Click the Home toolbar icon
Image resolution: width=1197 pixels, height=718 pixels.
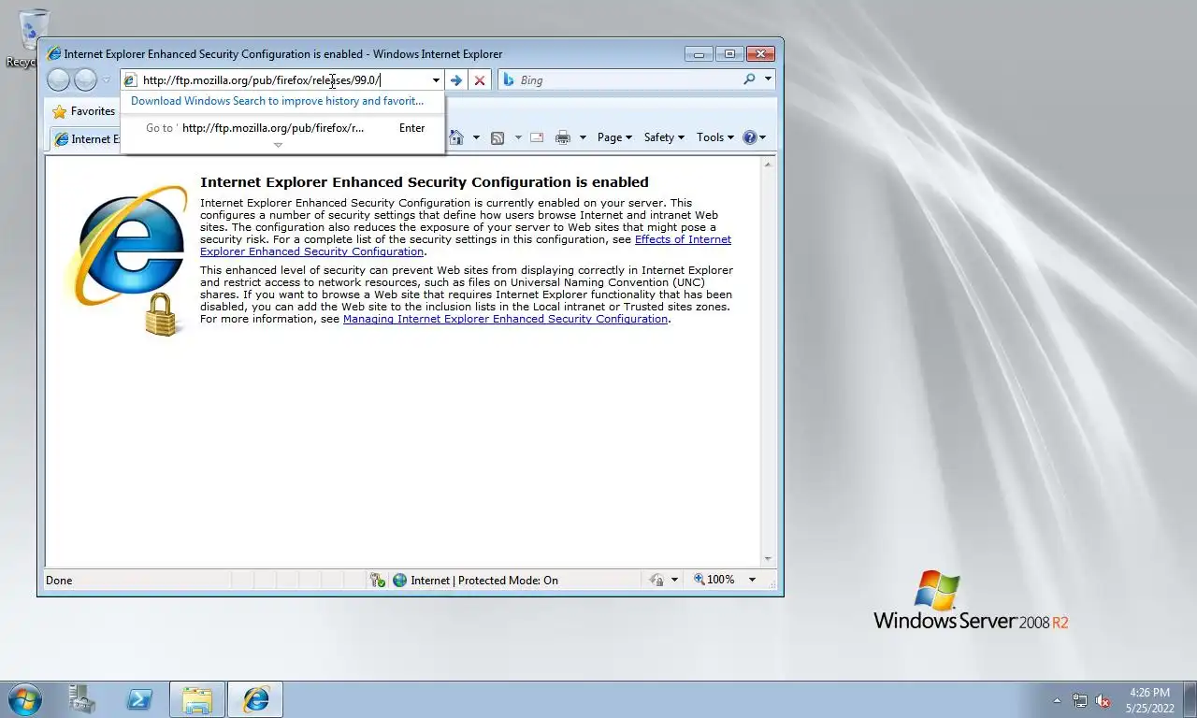456,137
